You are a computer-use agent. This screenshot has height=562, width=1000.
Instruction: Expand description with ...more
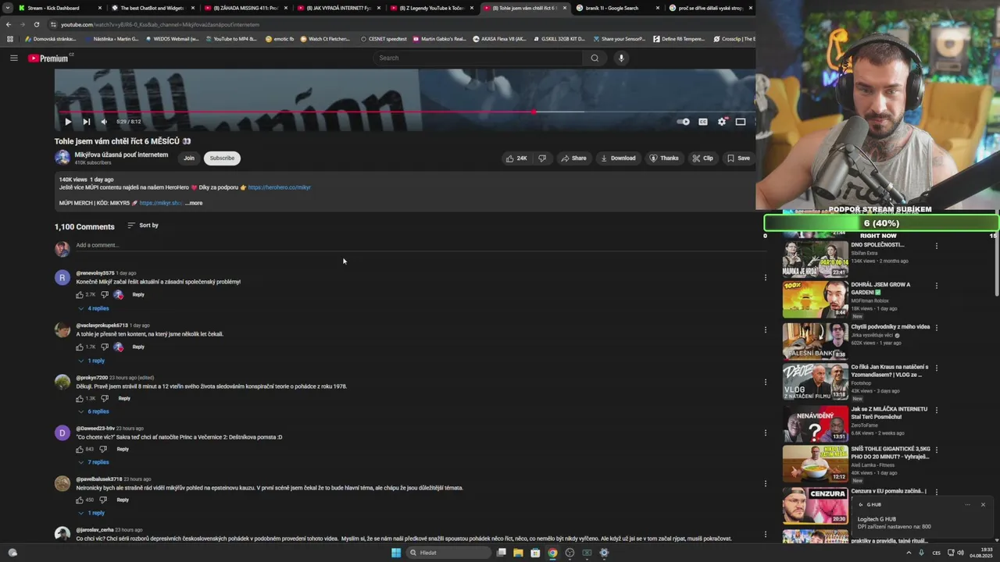[x=194, y=203]
